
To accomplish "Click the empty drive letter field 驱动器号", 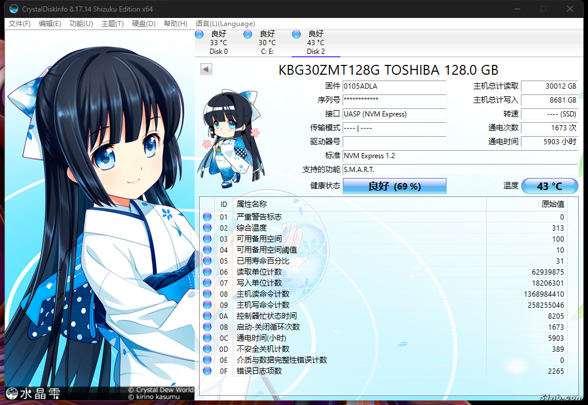I will pos(395,141).
